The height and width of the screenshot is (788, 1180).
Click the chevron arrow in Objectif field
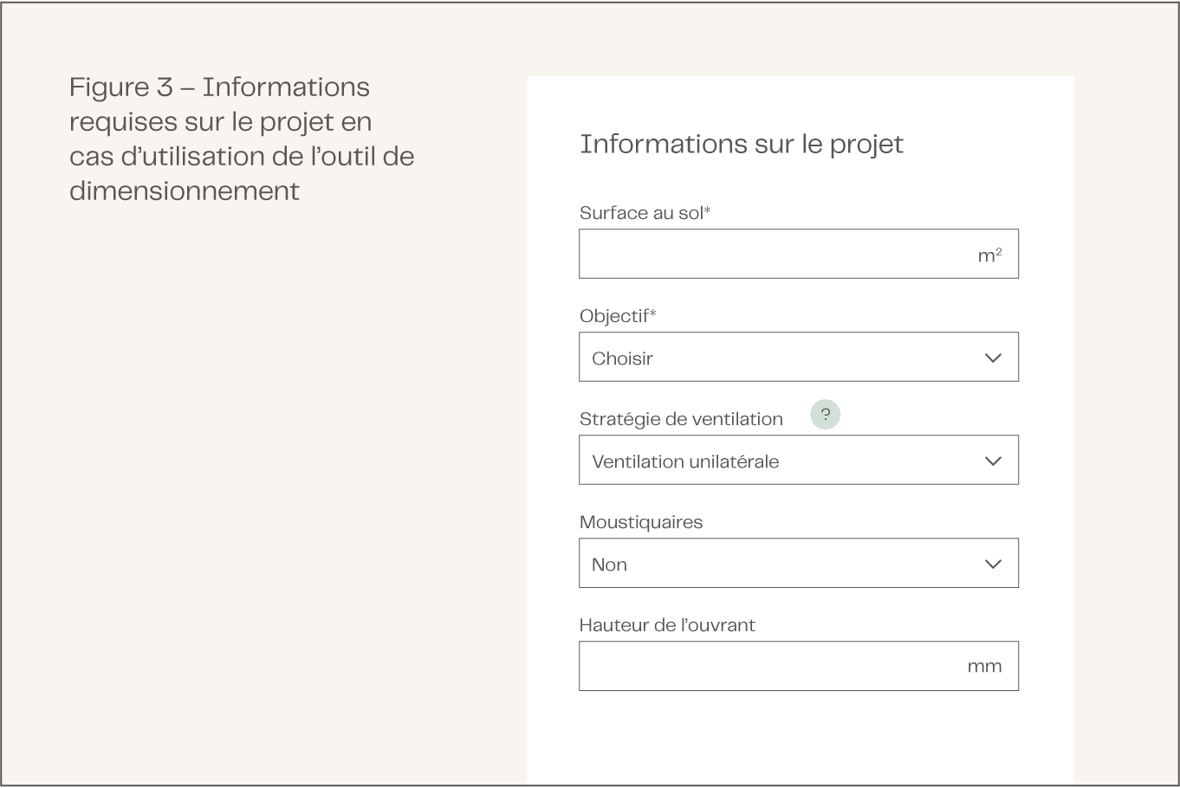click(993, 358)
